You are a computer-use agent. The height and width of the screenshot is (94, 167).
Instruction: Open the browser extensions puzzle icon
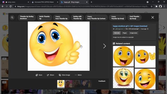click(x=156, y=6)
